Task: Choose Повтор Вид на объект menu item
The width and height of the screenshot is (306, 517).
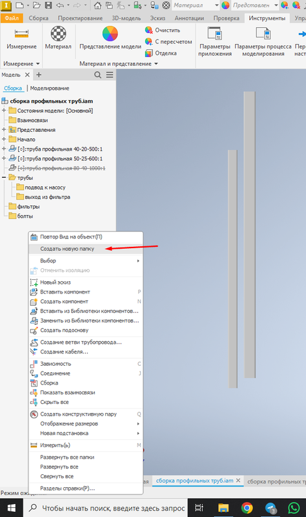Action: point(86,237)
